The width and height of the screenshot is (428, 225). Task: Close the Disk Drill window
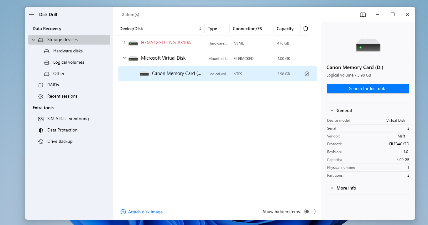coord(407,14)
